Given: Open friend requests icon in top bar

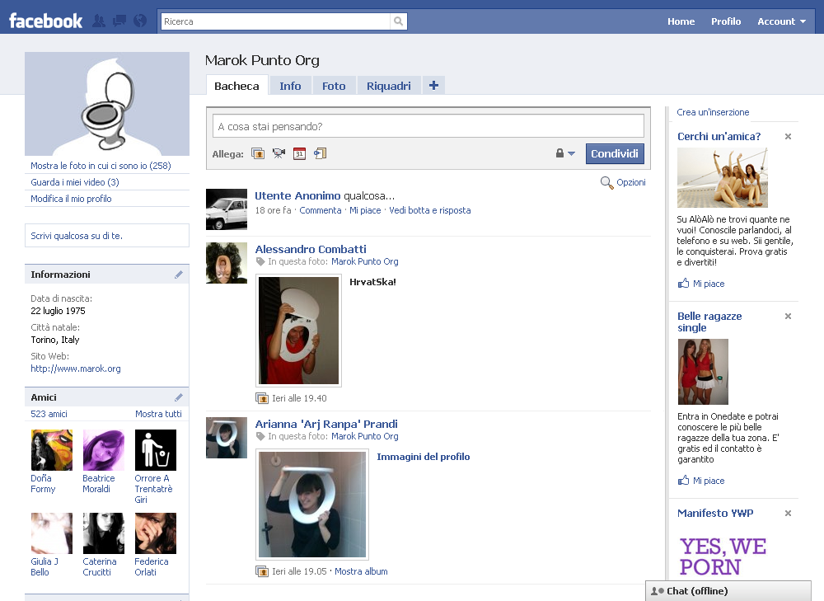Looking at the screenshot, I should [x=99, y=21].
